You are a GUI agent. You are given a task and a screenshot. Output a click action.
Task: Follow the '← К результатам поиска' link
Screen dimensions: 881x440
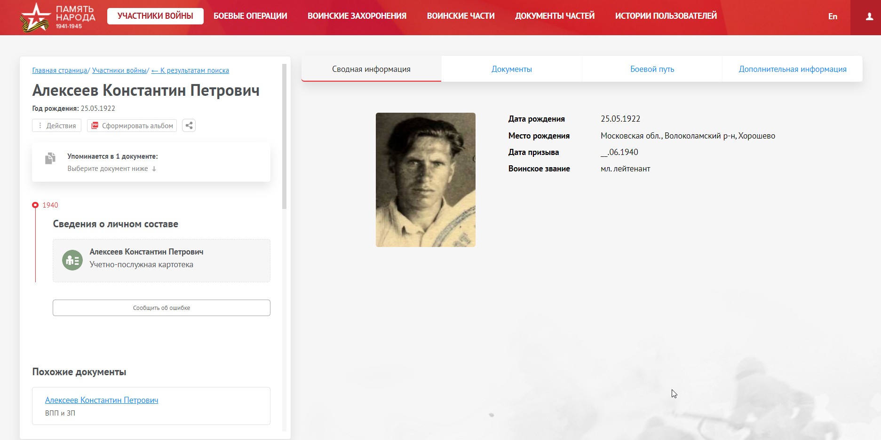click(190, 70)
